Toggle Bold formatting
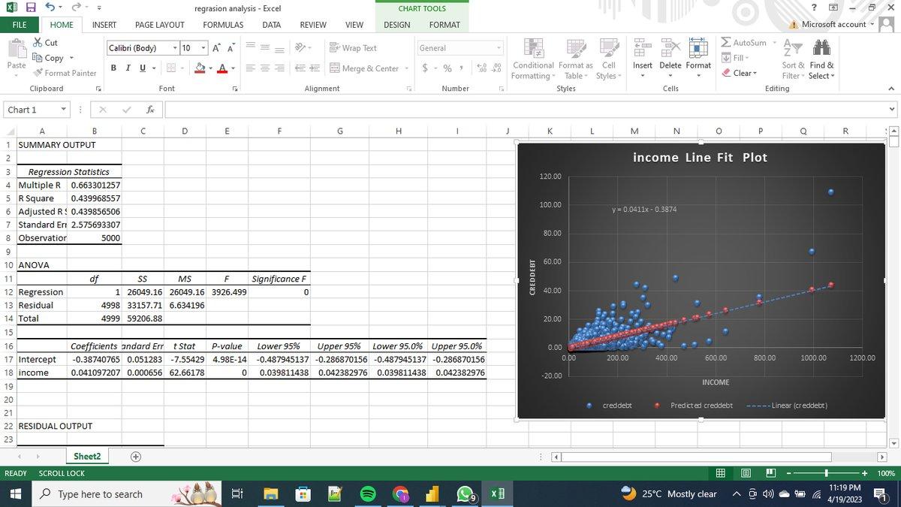901x507 pixels. coord(113,68)
